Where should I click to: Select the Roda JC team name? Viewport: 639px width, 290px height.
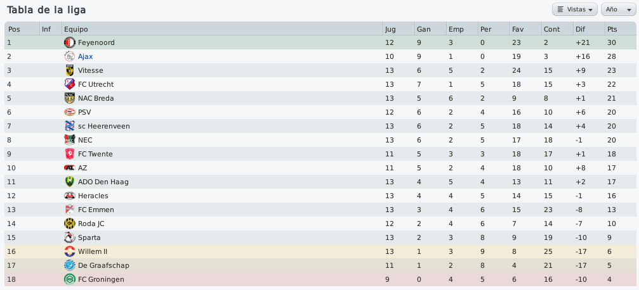[91, 224]
